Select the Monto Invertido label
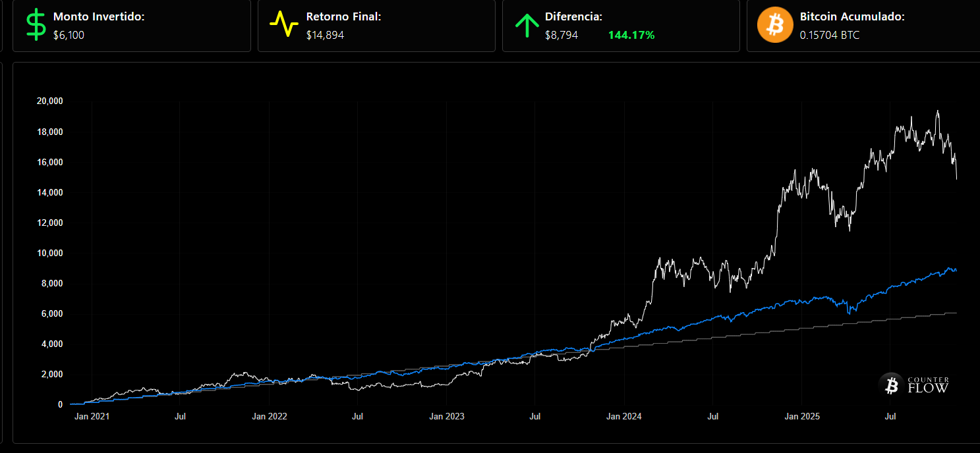This screenshot has height=453, width=980. point(98,16)
